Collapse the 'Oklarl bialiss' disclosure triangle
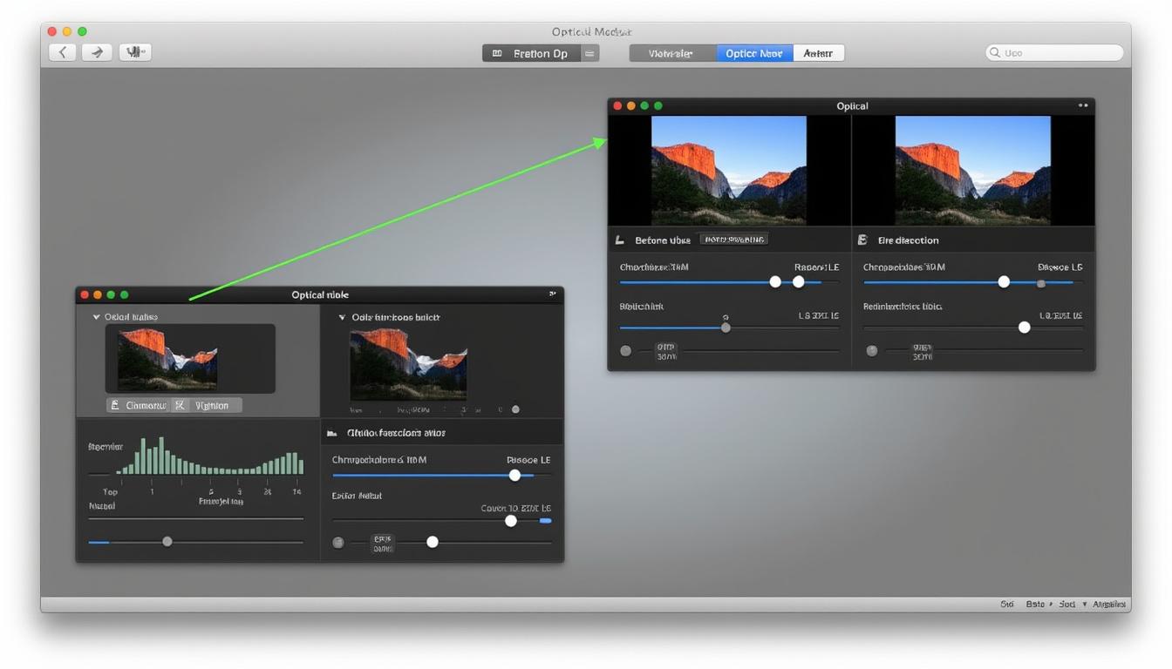 [x=96, y=317]
